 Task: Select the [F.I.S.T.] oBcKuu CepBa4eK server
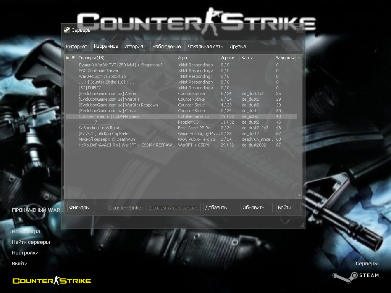pyautogui.click(x=181, y=134)
